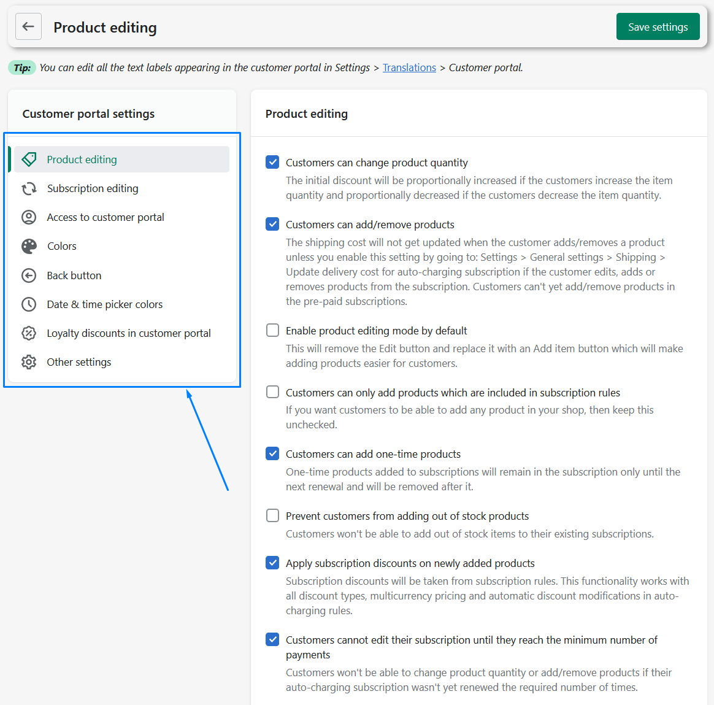Click description 'Customers won't be able to change product quantity'

(x=478, y=680)
